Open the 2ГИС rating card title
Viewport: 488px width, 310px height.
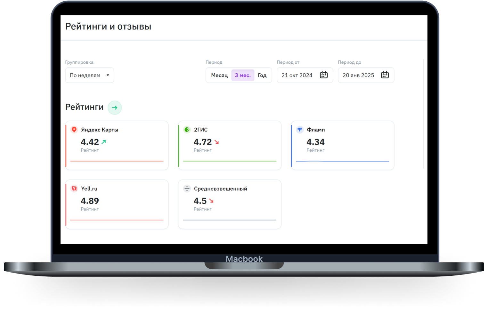201,130
